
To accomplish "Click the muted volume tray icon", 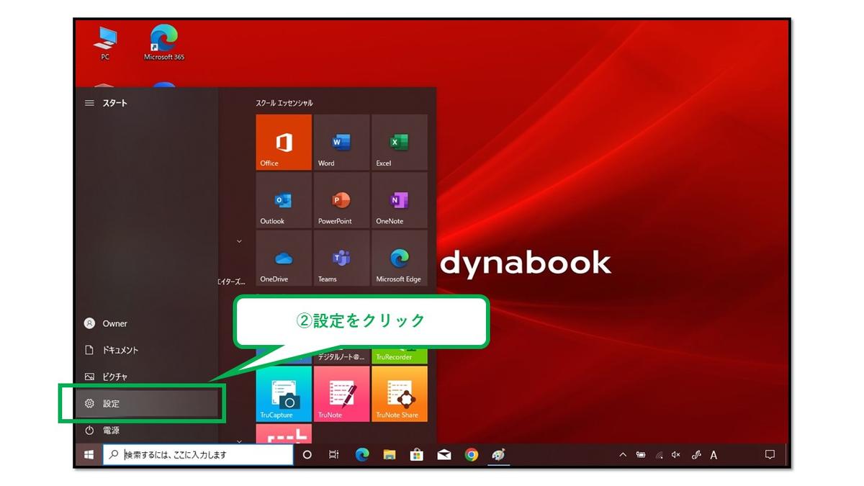I will pos(677,455).
